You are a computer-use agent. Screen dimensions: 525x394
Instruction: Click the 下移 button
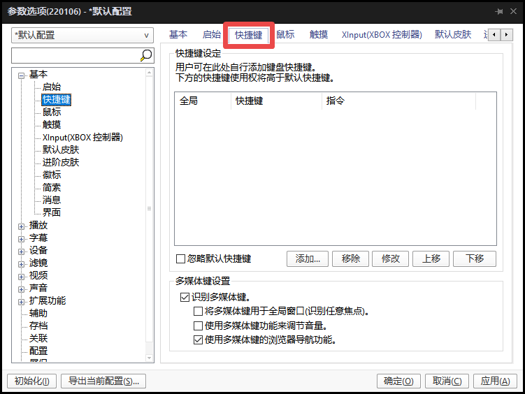pyautogui.click(x=475, y=259)
